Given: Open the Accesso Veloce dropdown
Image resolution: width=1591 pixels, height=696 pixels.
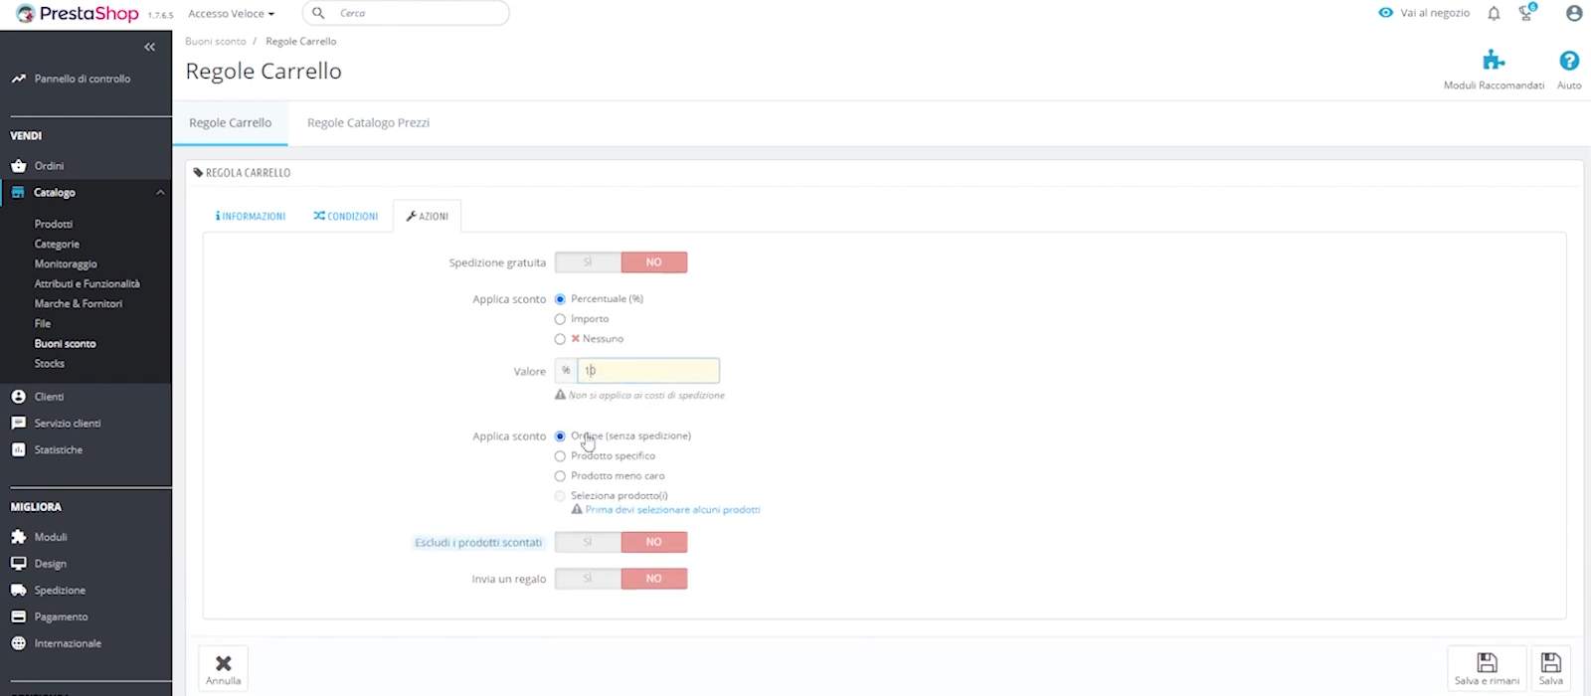Looking at the screenshot, I should pyautogui.click(x=231, y=14).
